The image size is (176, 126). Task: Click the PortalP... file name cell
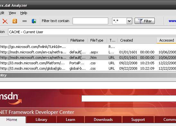(77, 63)
